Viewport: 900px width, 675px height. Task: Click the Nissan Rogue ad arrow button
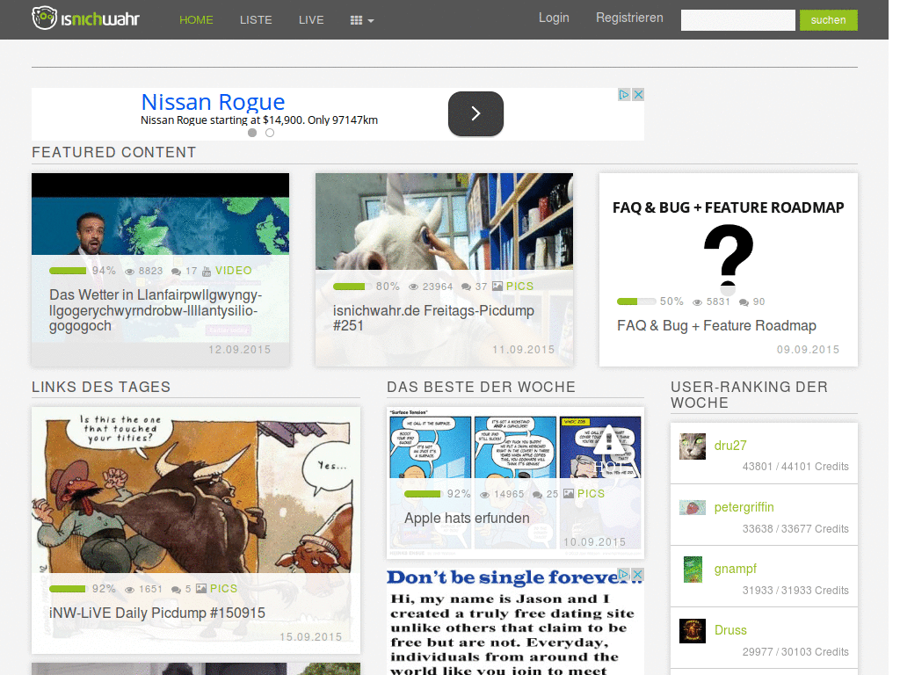pyautogui.click(x=475, y=113)
